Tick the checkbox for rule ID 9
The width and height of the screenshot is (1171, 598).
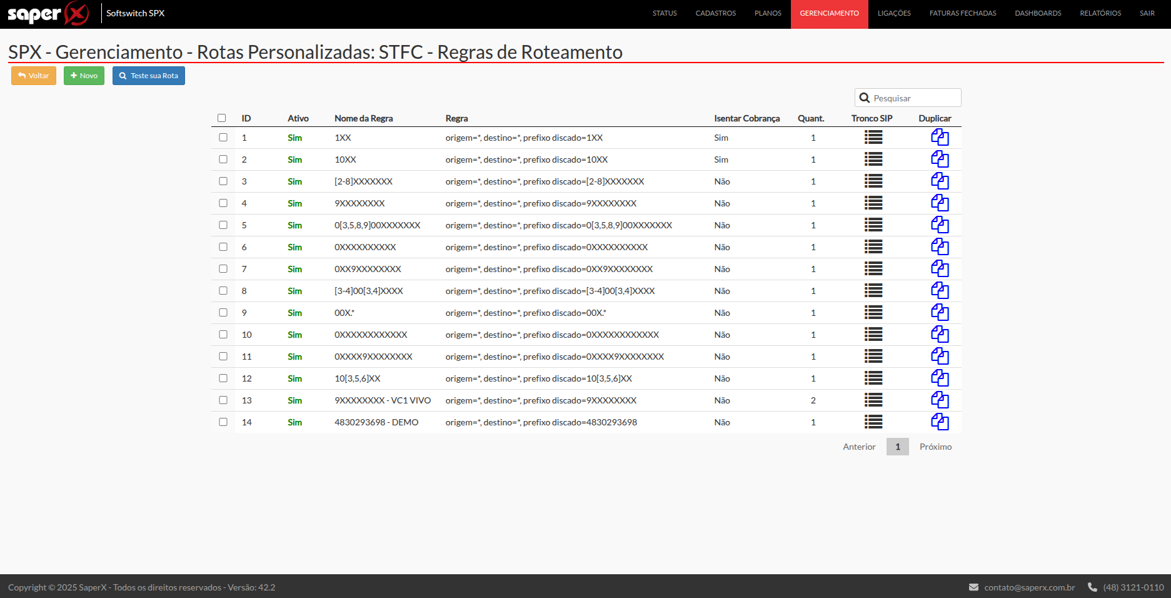tap(223, 313)
